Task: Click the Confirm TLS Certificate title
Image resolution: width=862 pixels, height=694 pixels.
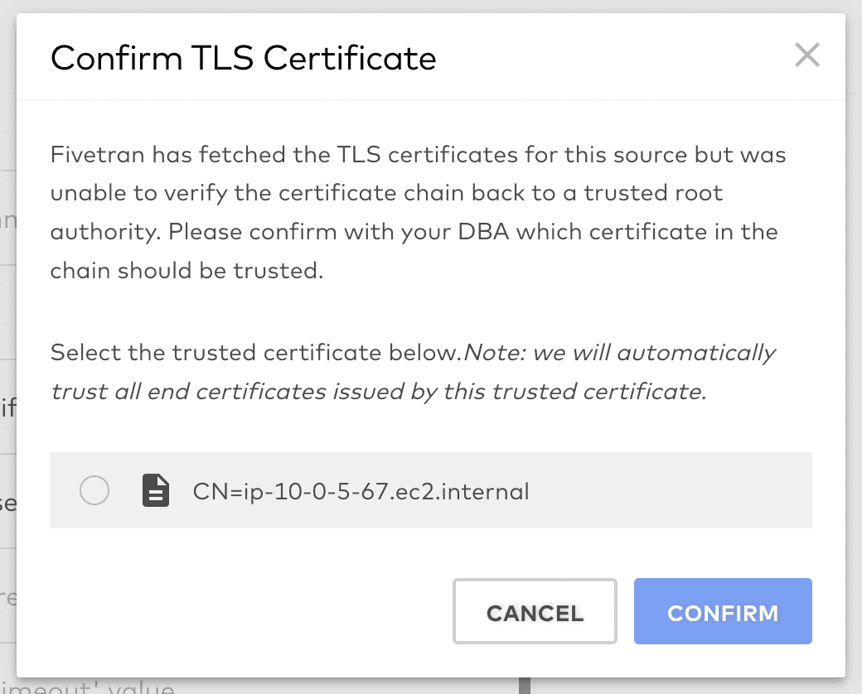Action: coord(244,58)
